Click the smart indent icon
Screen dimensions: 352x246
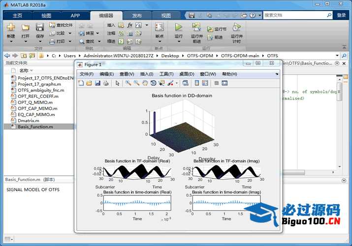pyautogui.click(x=121, y=41)
